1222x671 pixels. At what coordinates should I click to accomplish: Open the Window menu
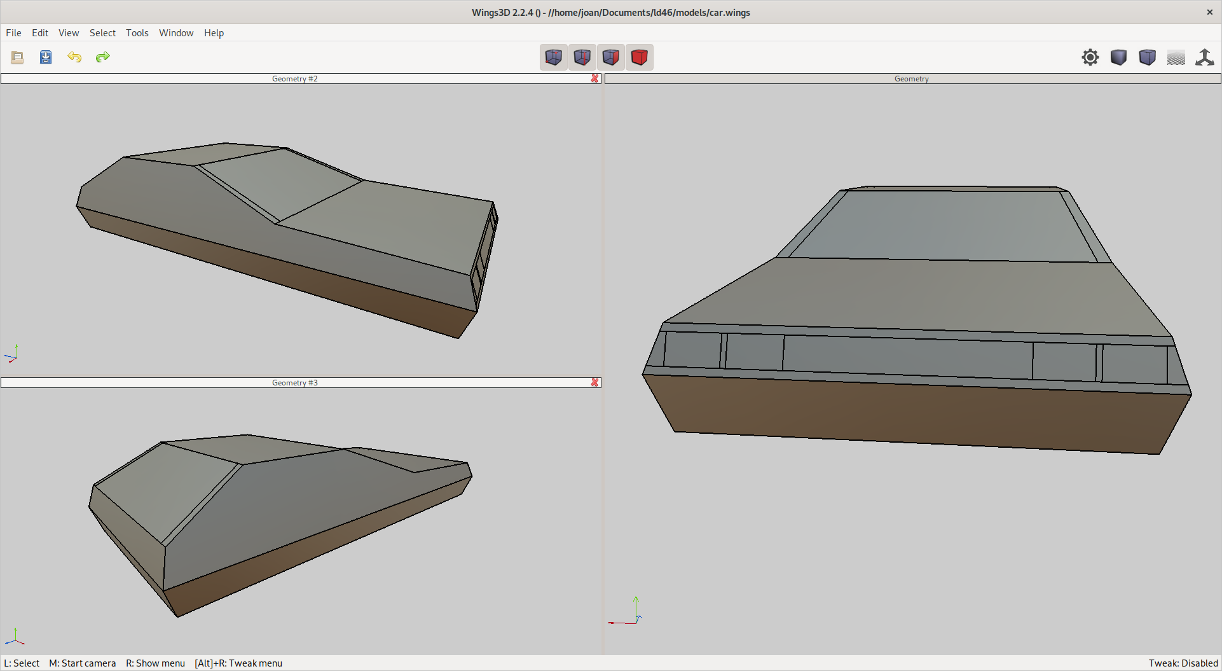pyautogui.click(x=176, y=33)
